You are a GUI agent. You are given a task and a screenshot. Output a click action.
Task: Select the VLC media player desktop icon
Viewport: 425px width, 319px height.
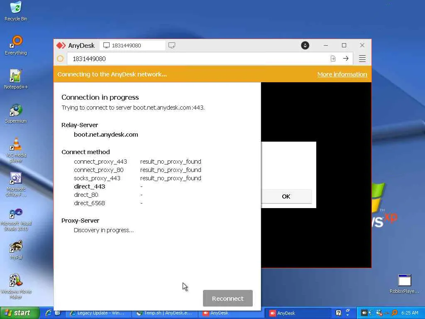coord(16,150)
